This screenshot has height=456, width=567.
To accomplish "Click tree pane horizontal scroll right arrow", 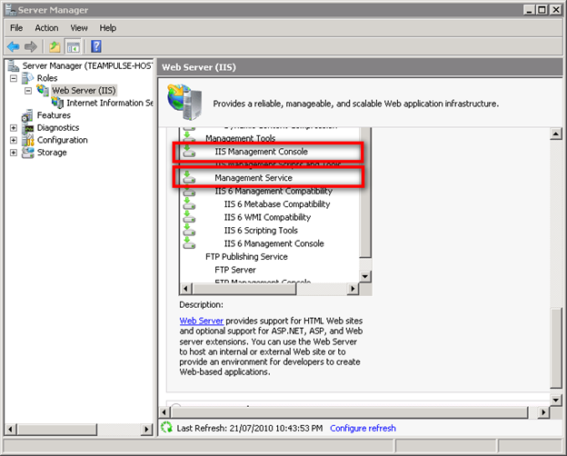I will pos(146,430).
